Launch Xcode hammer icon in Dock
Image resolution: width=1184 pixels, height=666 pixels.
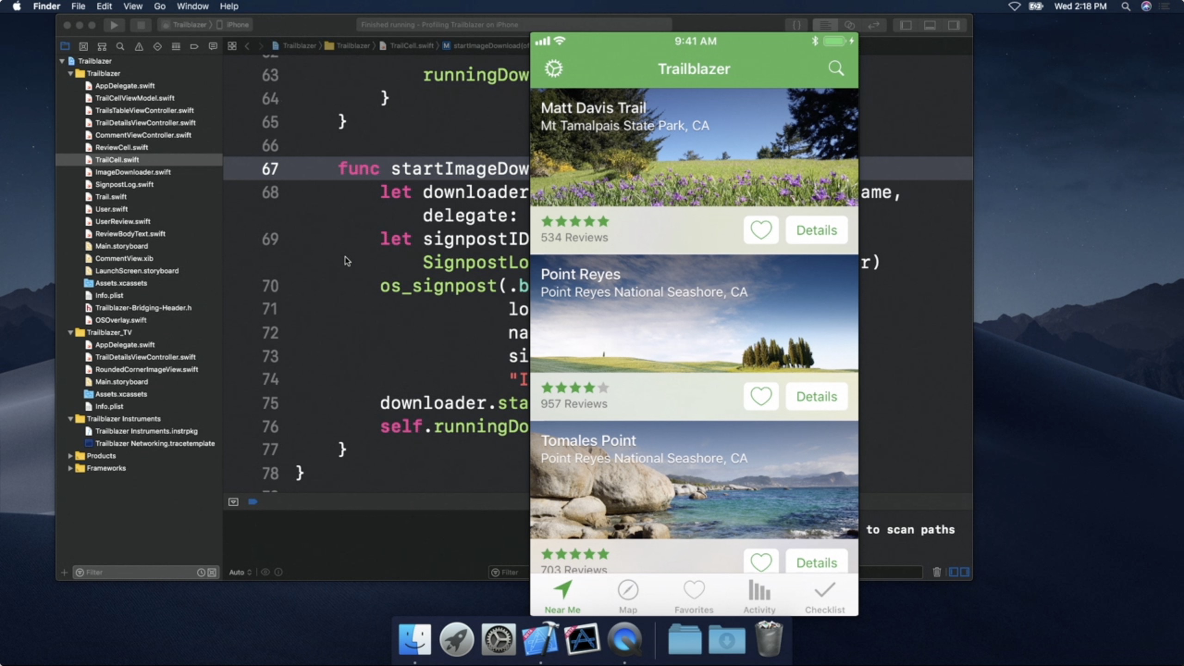[x=540, y=640]
